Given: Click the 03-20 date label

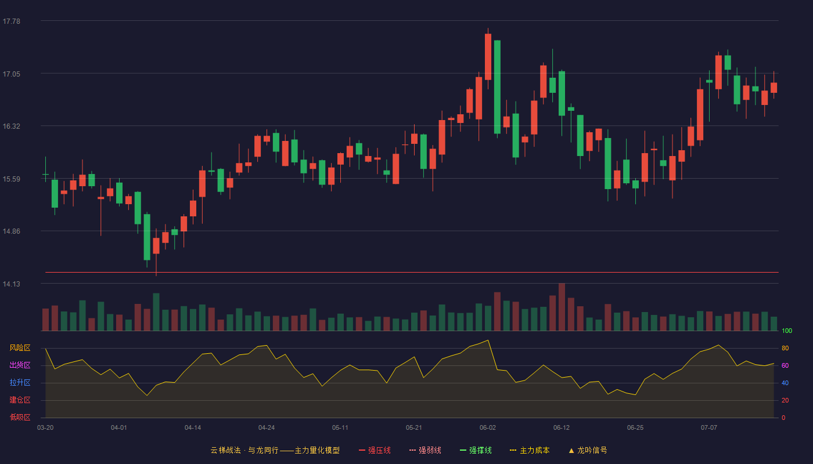Looking at the screenshot, I should click(45, 427).
